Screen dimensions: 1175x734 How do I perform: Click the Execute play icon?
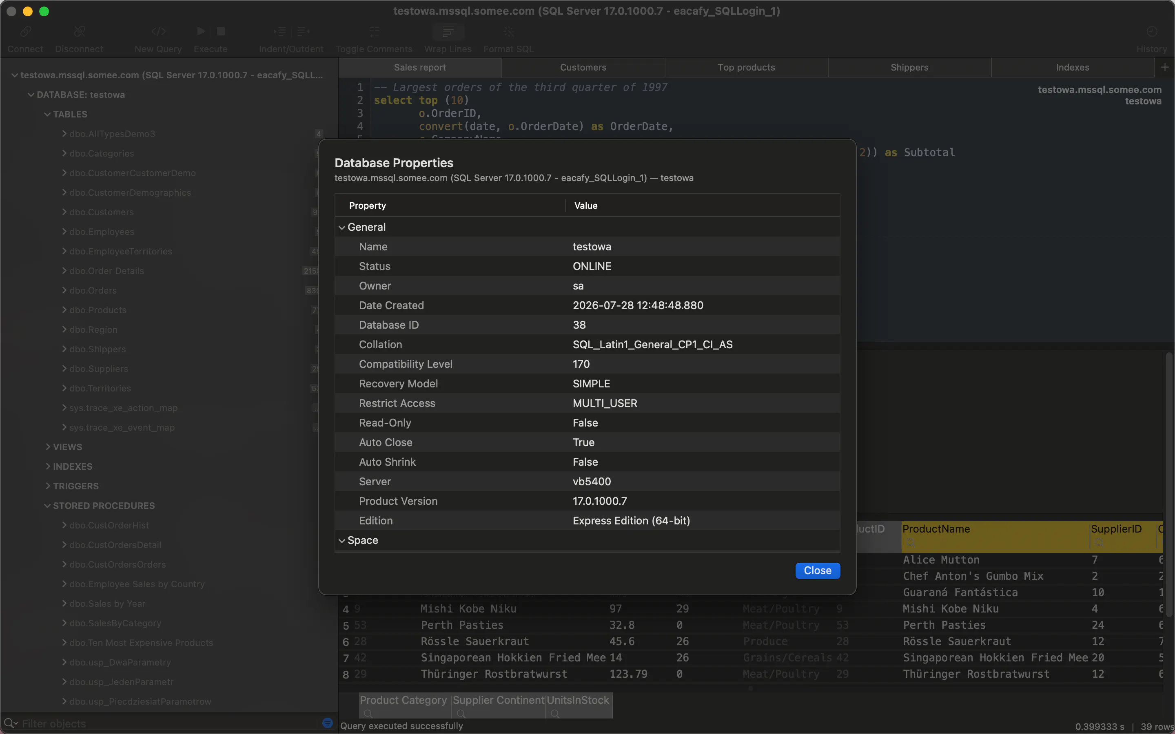201,31
